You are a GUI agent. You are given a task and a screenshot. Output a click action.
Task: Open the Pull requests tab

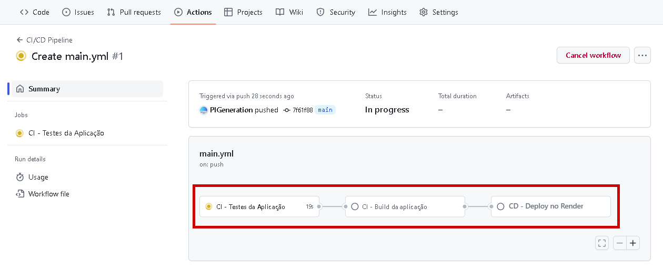tap(134, 12)
